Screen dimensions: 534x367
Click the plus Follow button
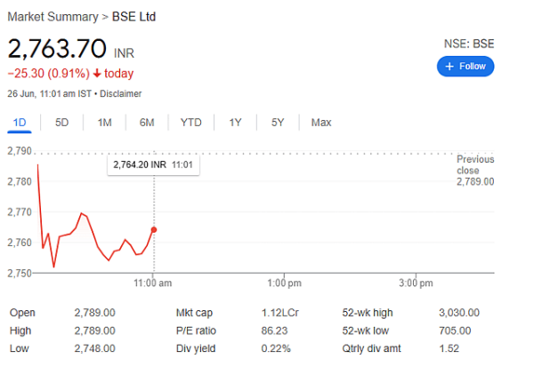[x=465, y=67]
